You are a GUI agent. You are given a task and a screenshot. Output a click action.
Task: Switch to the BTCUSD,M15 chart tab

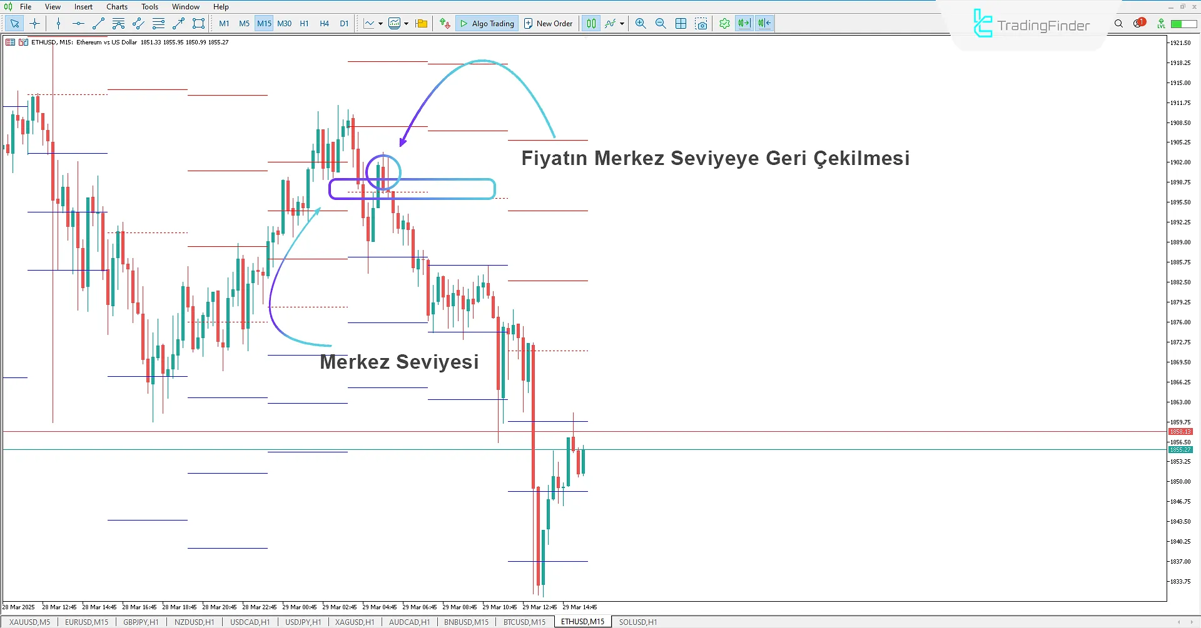pos(524,622)
